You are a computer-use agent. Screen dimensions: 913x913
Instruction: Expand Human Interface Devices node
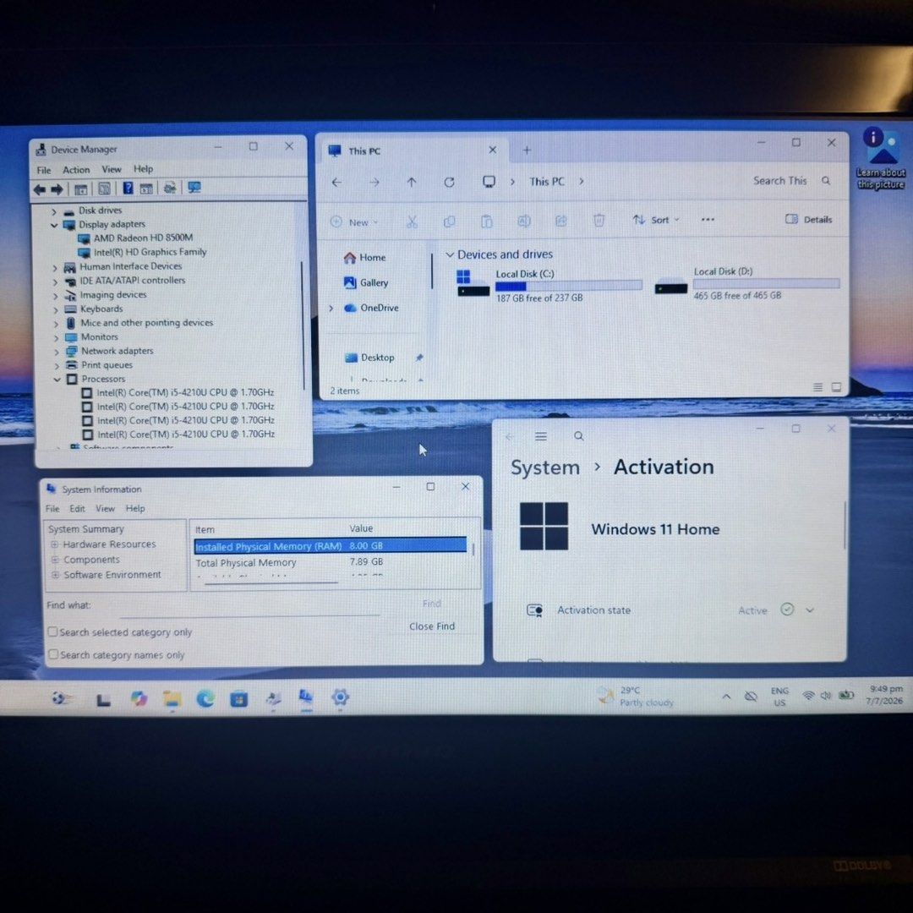tap(55, 268)
